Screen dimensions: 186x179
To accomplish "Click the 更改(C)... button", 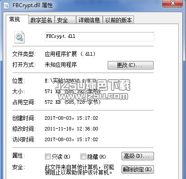I will (x=130, y=65).
